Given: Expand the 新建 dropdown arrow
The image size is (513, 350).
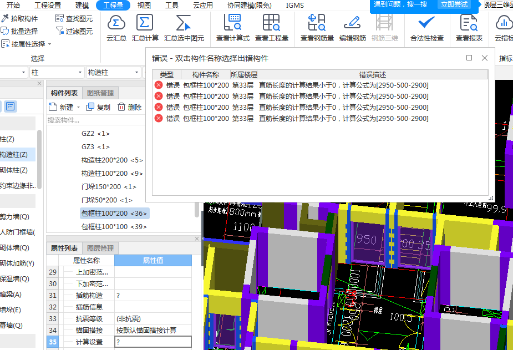Looking at the screenshot, I should pyautogui.click(x=78, y=107).
